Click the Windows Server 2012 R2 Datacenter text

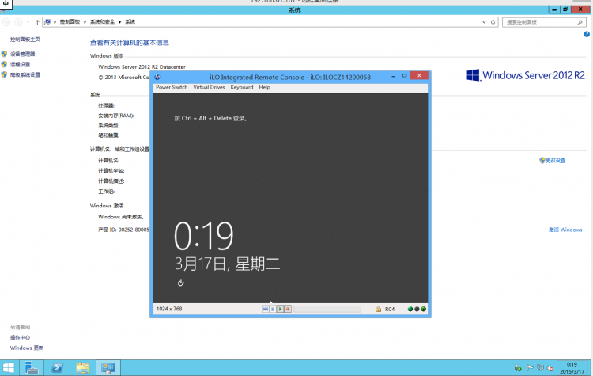(142, 66)
